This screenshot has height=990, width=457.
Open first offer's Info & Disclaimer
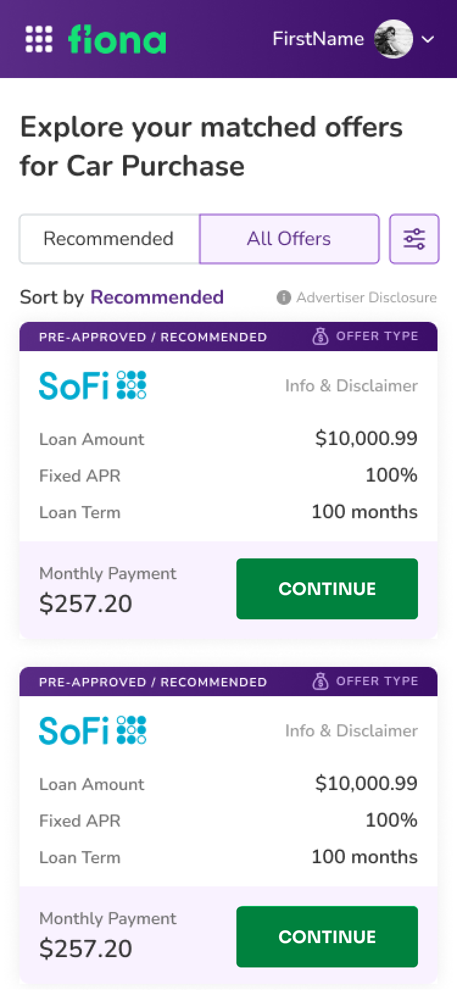tap(352, 385)
